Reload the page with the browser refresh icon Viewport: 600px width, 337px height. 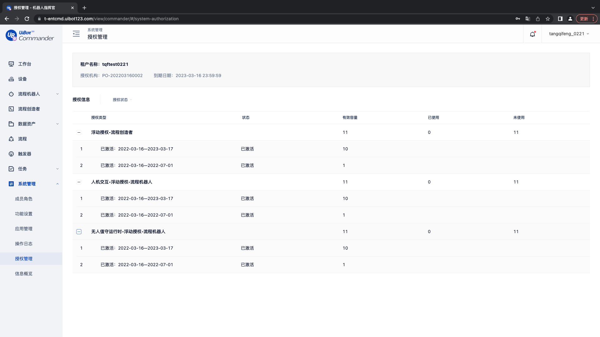pyautogui.click(x=27, y=19)
